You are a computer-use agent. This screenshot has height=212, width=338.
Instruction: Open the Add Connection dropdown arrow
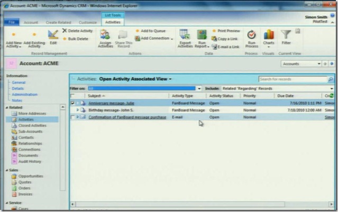point(172,39)
